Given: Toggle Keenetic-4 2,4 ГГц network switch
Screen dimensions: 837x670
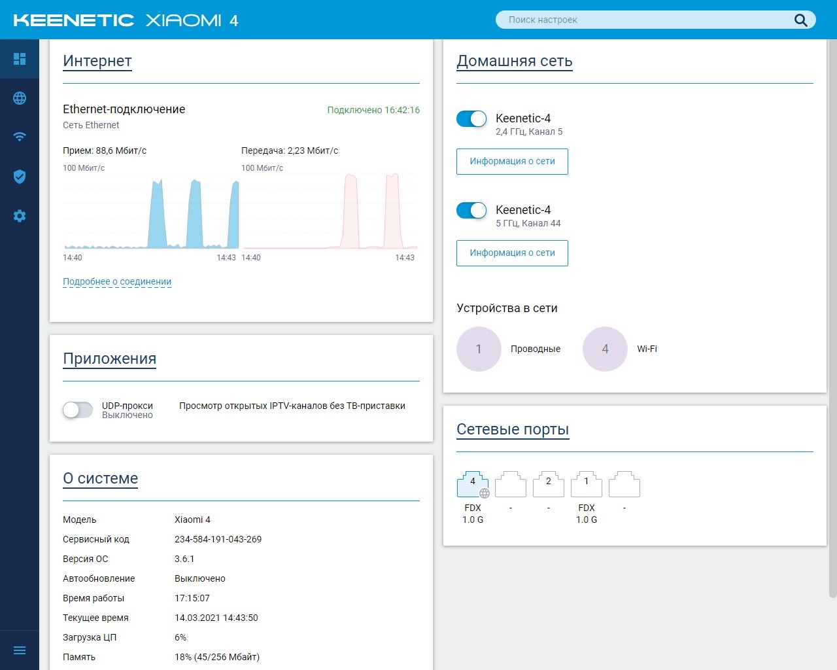Looking at the screenshot, I should coord(471,118).
